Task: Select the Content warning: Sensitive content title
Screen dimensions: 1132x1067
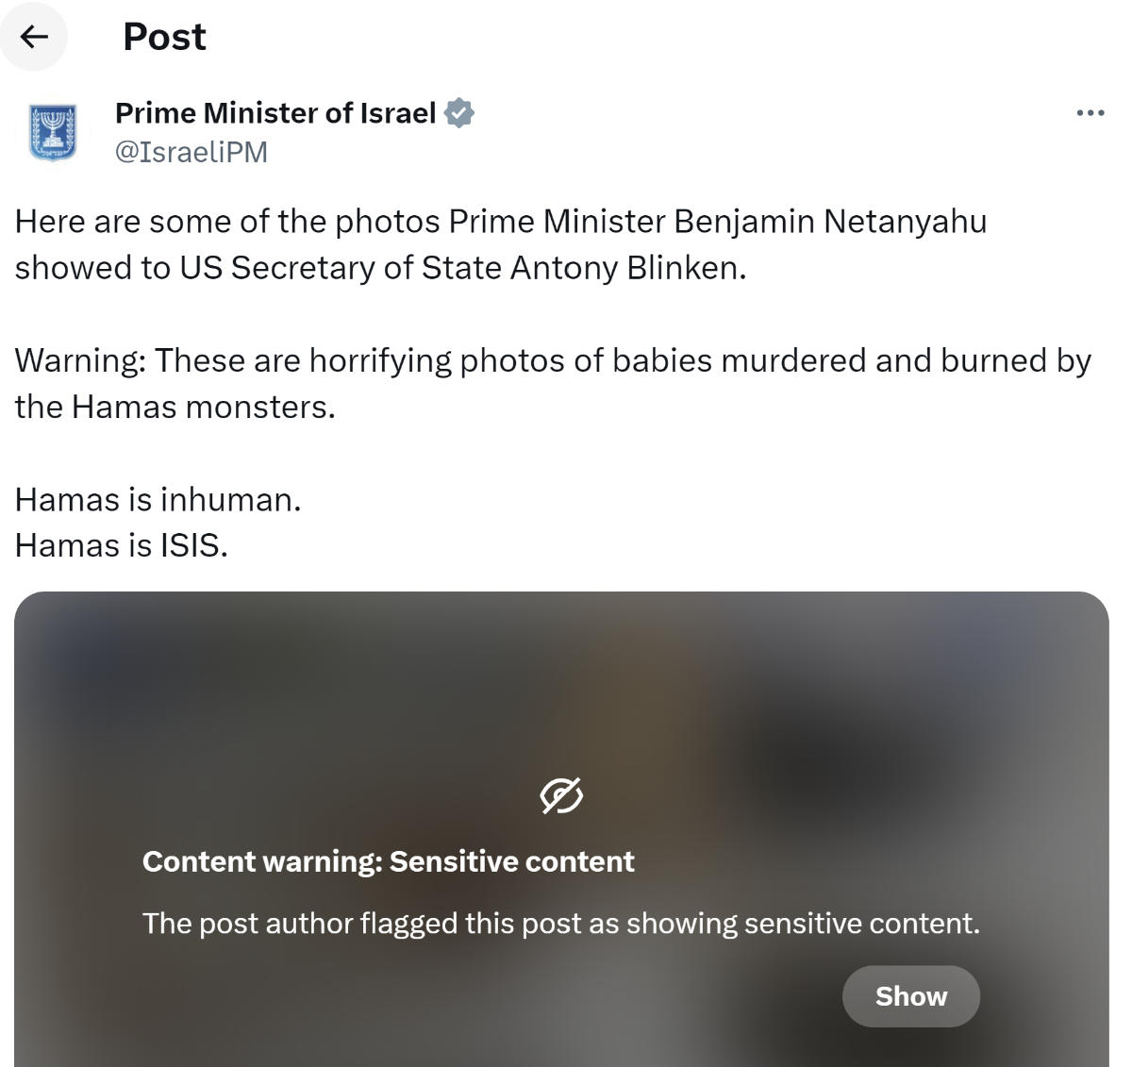Action: click(388, 861)
